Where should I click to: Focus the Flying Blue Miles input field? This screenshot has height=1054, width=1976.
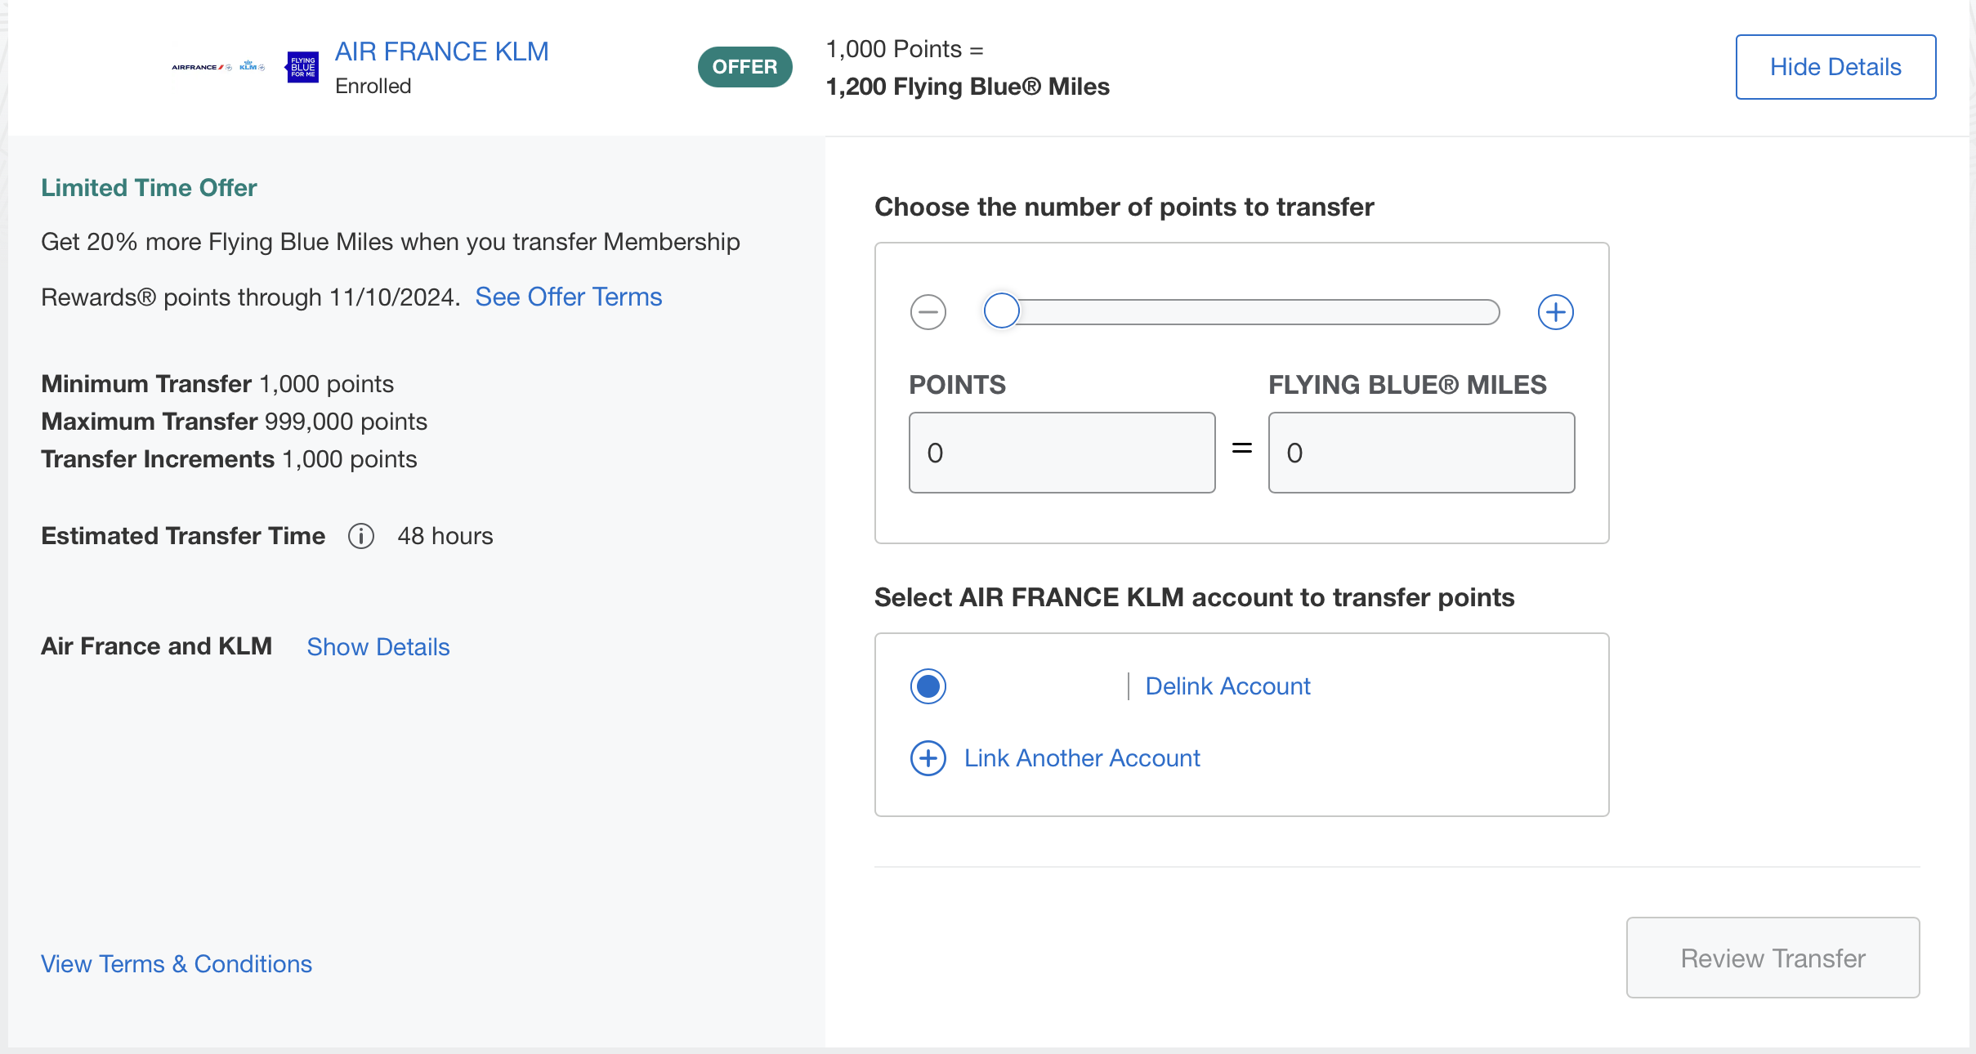[1421, 453]
